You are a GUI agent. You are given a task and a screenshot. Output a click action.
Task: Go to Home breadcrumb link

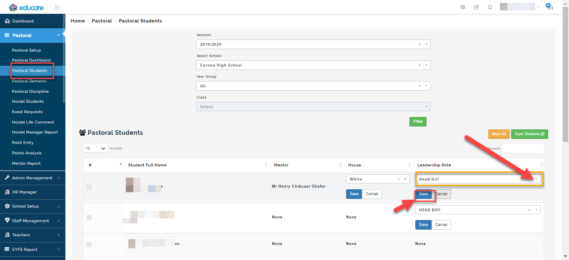[78, 21]
